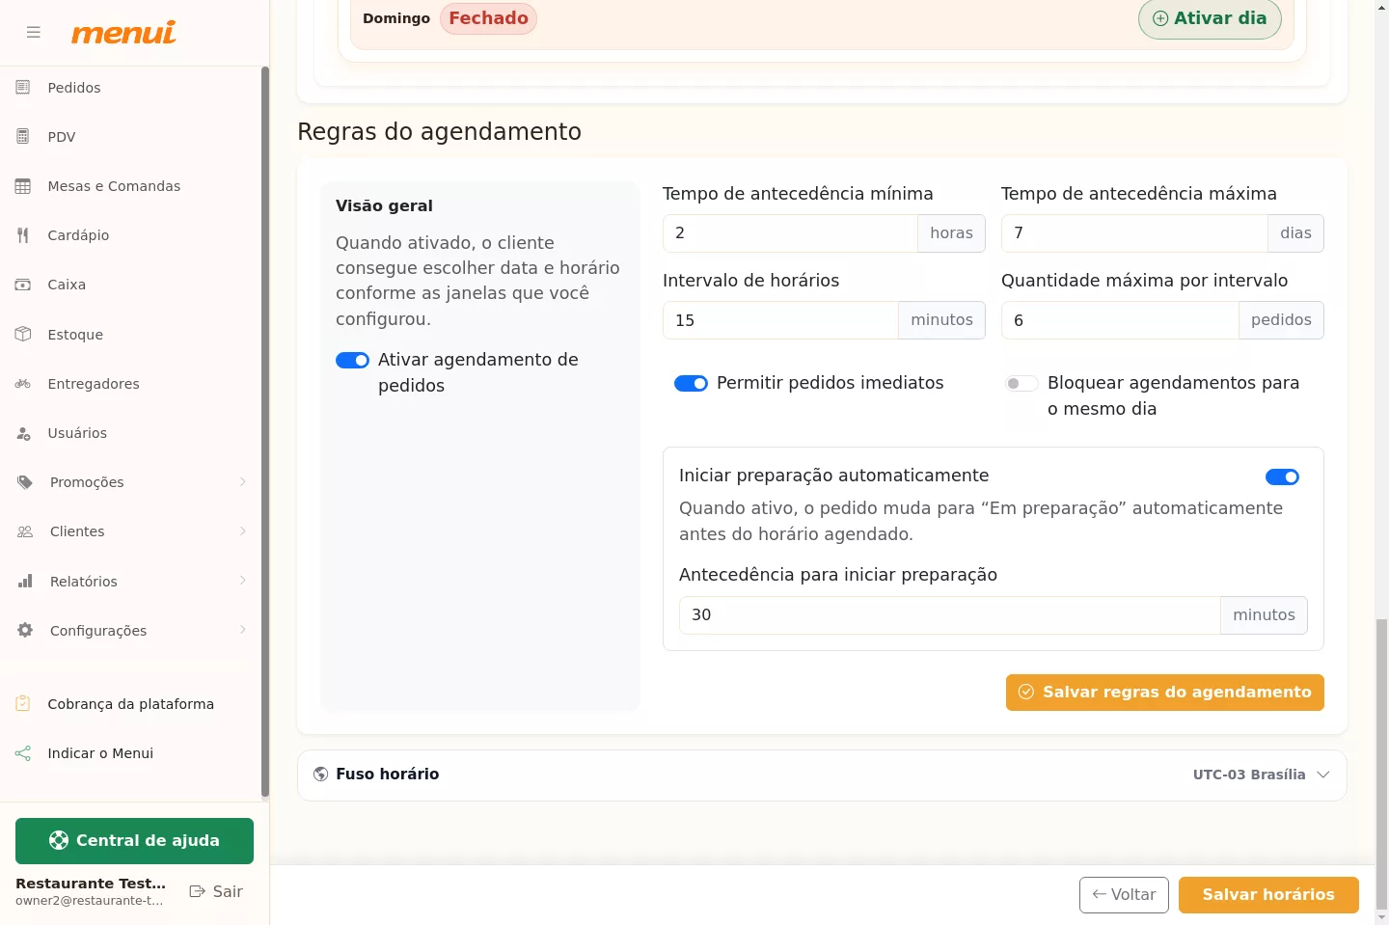
Task: Click the Entregadores bike icon
Action: coord(23,384)
